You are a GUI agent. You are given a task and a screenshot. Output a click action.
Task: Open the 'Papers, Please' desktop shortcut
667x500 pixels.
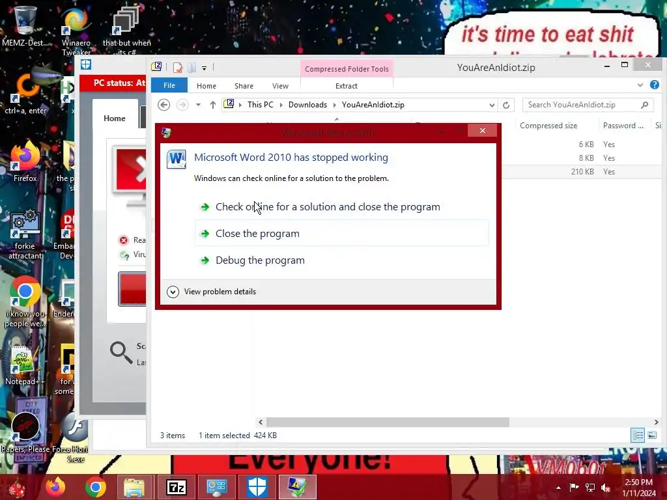[x=25, y=433]
